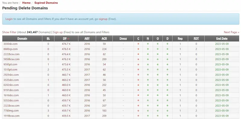Click red C status dot for 3030sb.com
The height and width of the screenshot is (119, 241).
(x=138, y=44)
